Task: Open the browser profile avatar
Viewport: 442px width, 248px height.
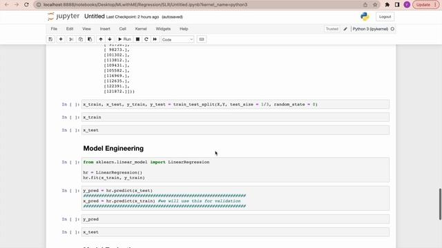Action: pyautogui.click(x=407, y=5)
